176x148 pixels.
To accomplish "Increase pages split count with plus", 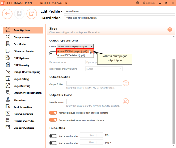I will (97, 142).
